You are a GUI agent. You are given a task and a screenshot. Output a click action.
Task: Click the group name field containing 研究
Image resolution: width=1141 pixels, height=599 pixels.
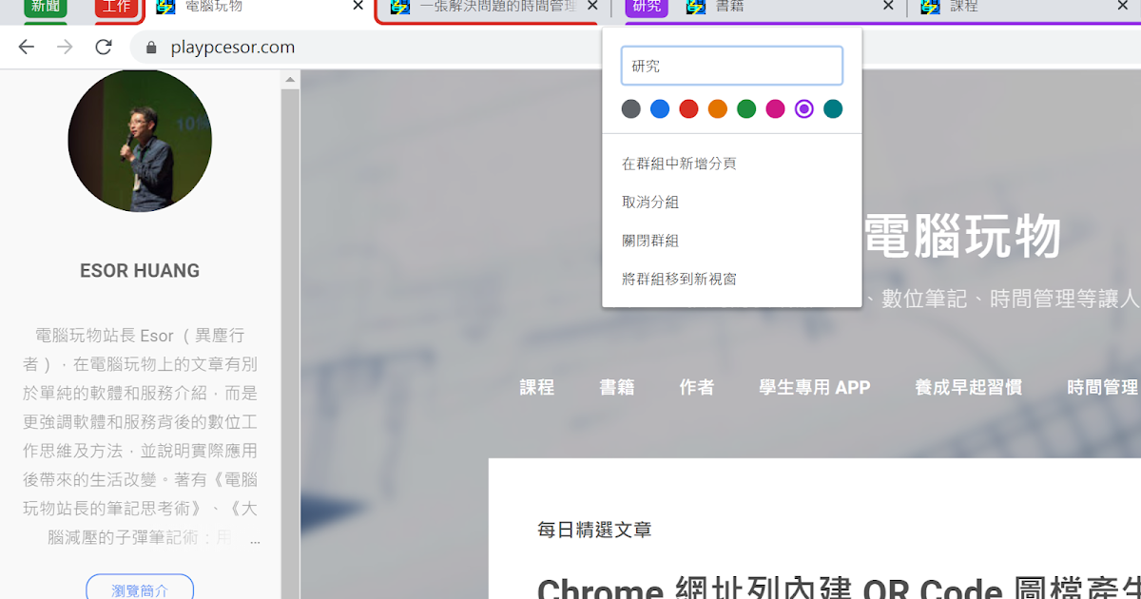pos(732,66)
